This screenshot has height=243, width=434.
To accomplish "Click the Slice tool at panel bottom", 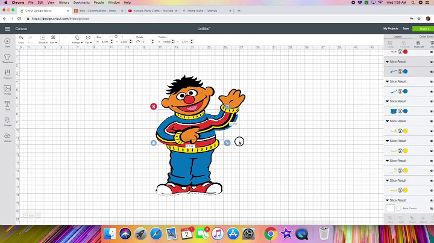I will coord(390,220).
